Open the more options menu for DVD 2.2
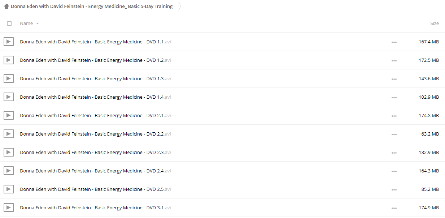Screen dimensions: 445x218 point(394,134)
